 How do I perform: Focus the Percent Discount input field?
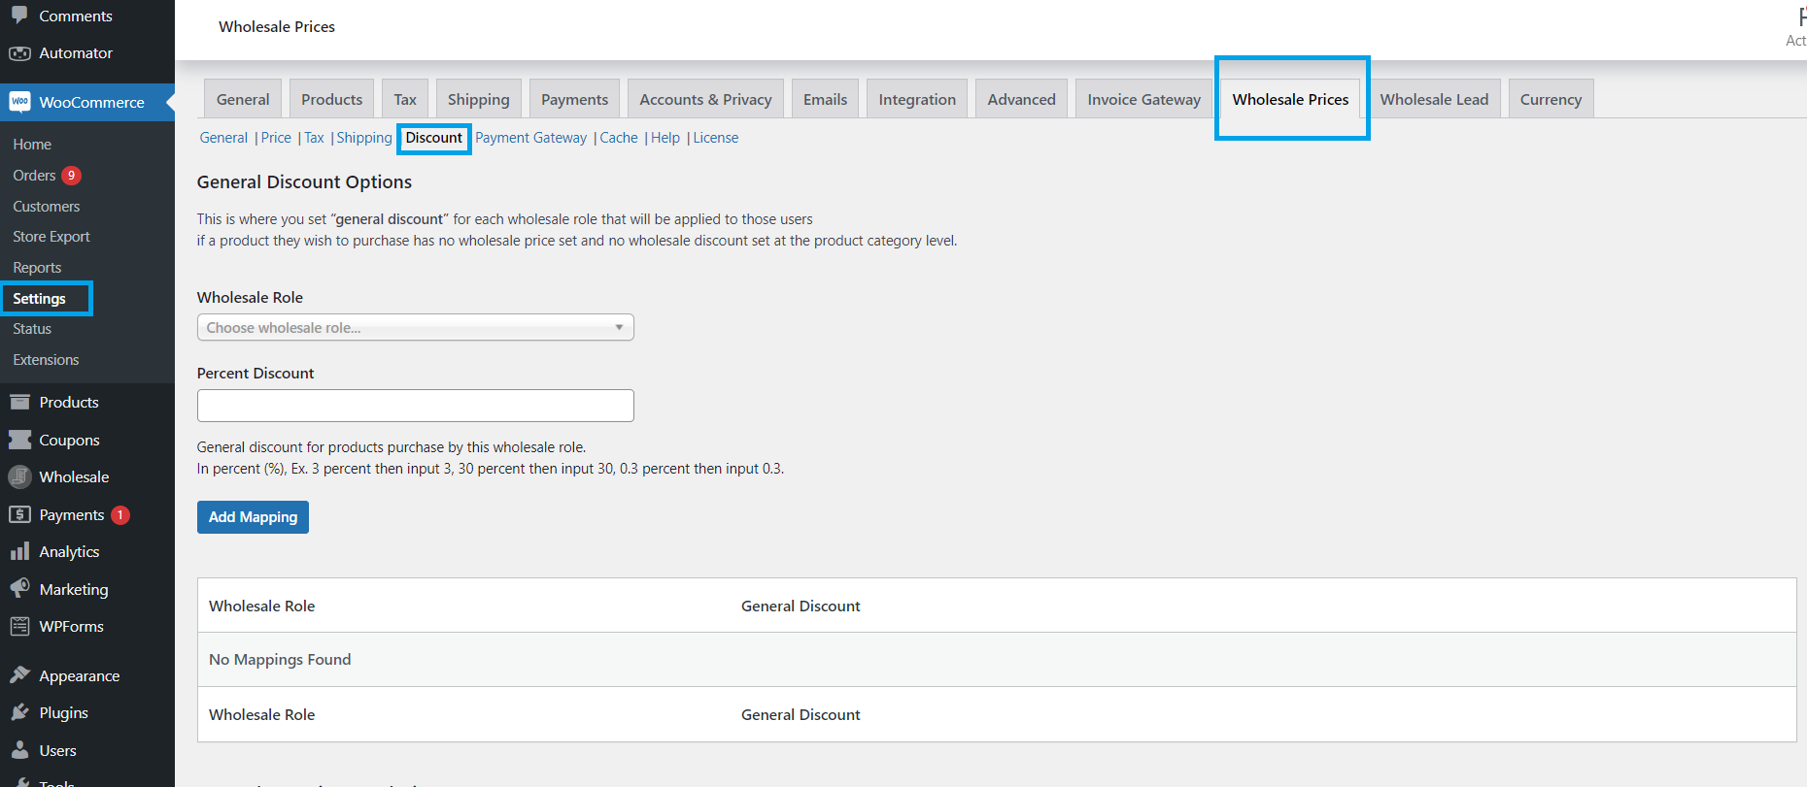(x=415, y=406)
